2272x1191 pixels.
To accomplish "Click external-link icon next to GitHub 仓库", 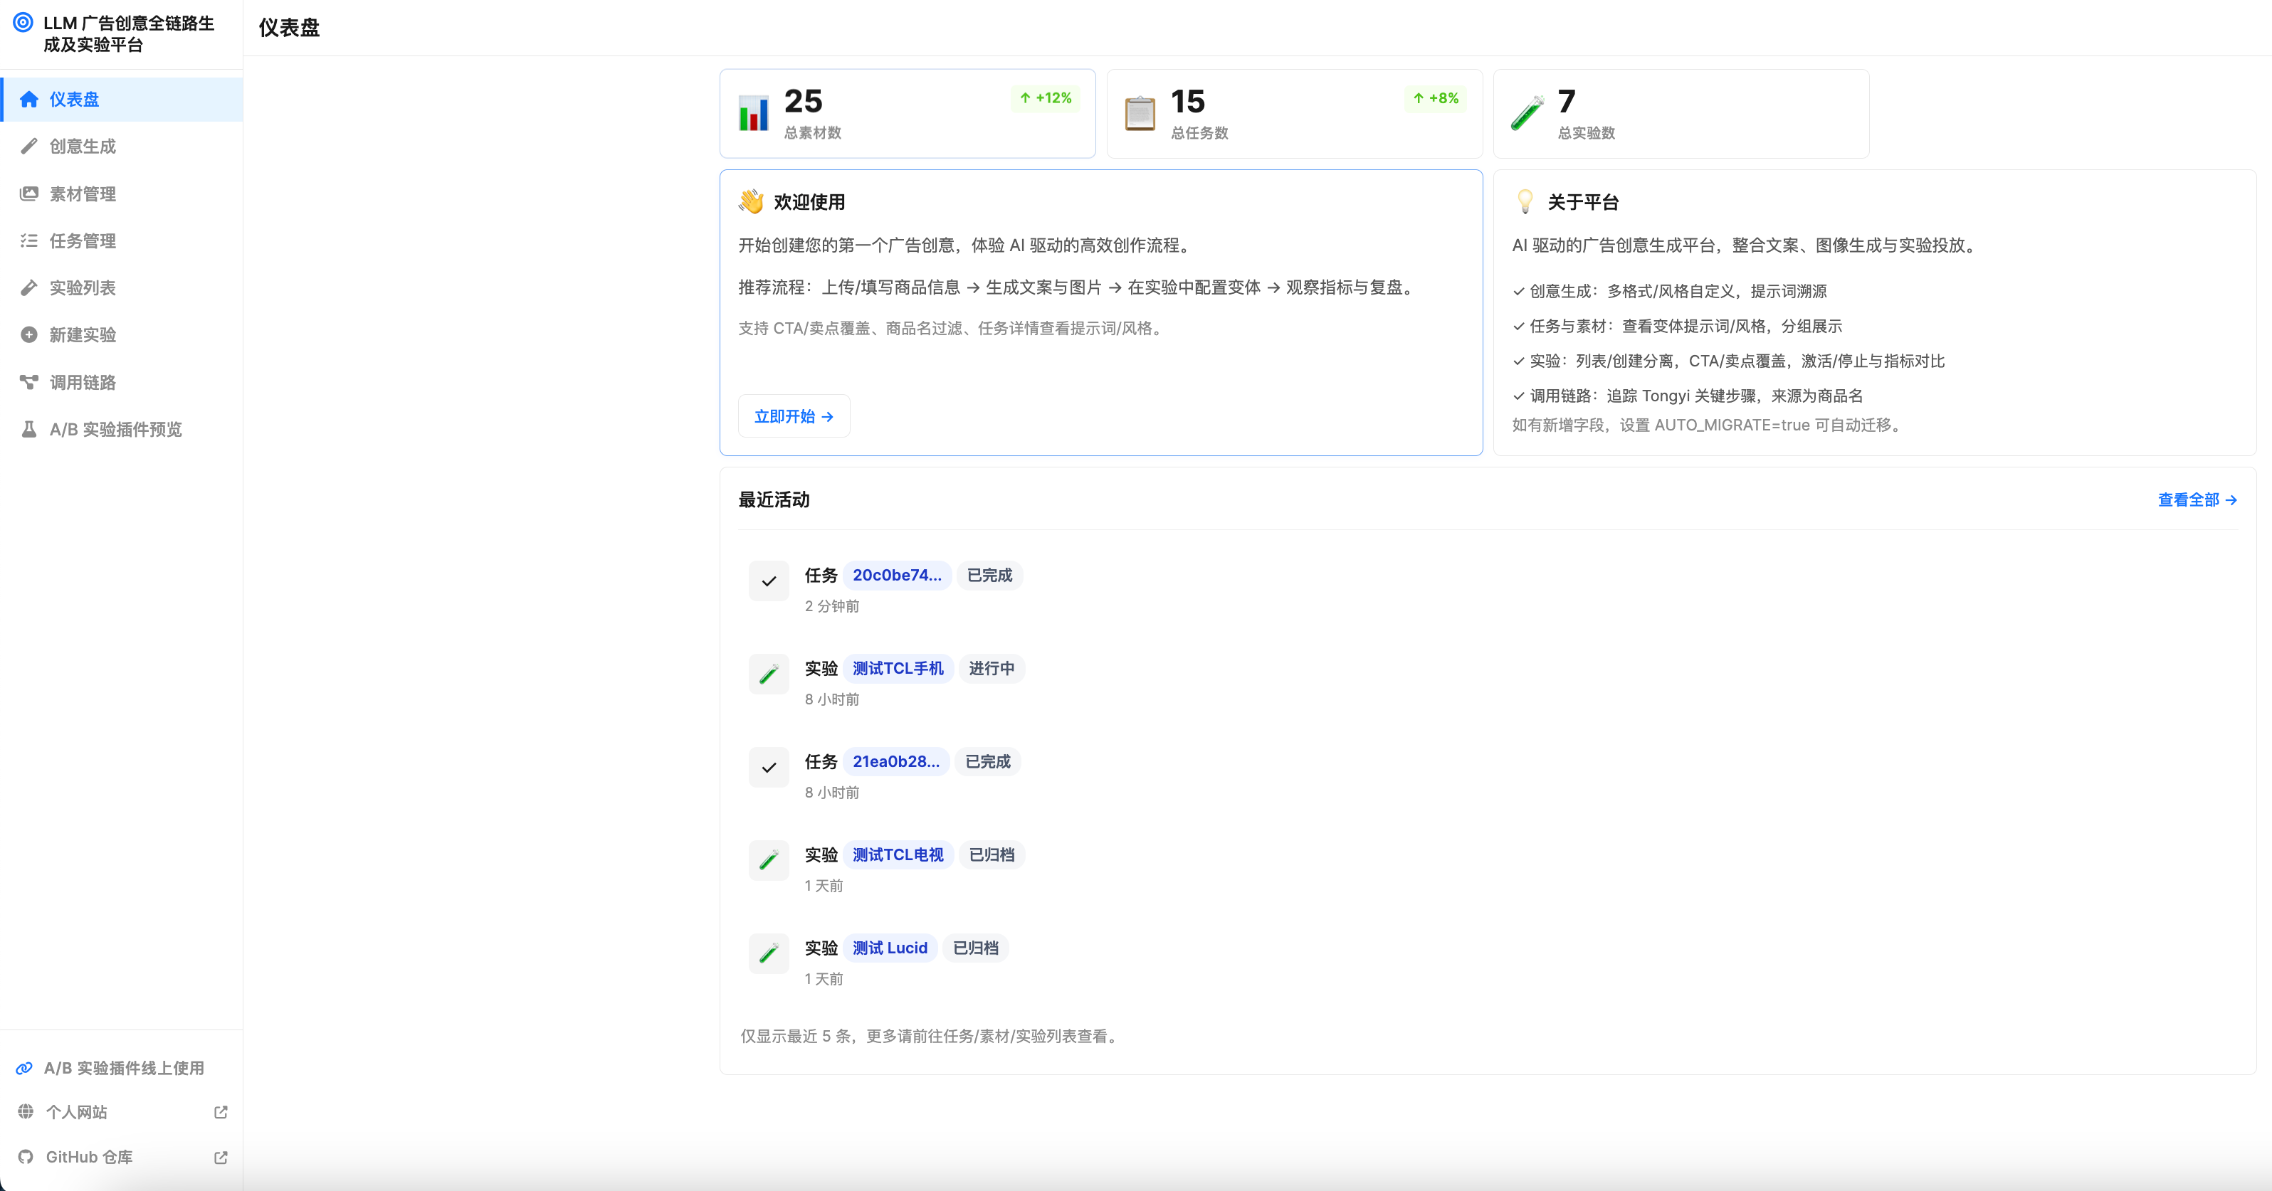I will (221, 1158).
